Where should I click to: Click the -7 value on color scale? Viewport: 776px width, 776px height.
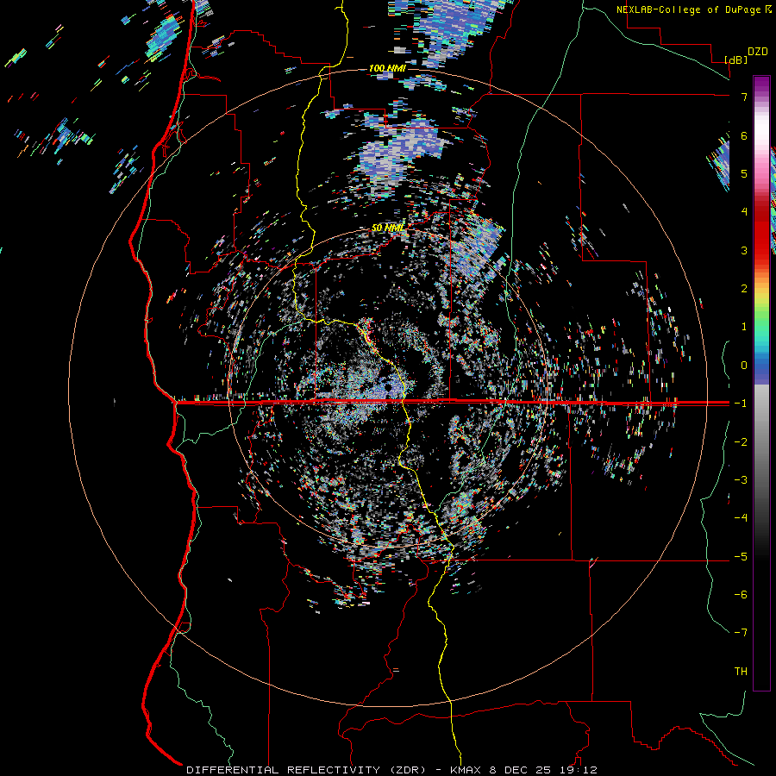coord(741,633)
